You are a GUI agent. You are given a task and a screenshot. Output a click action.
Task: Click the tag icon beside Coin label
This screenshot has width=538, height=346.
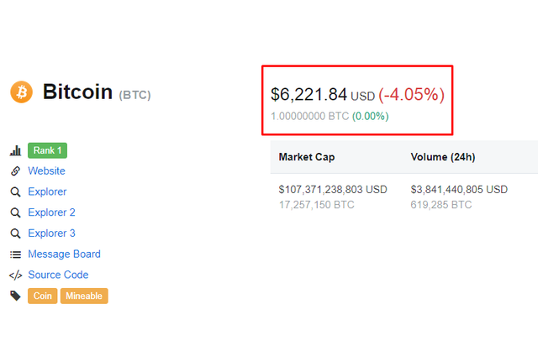click(15, 296)
